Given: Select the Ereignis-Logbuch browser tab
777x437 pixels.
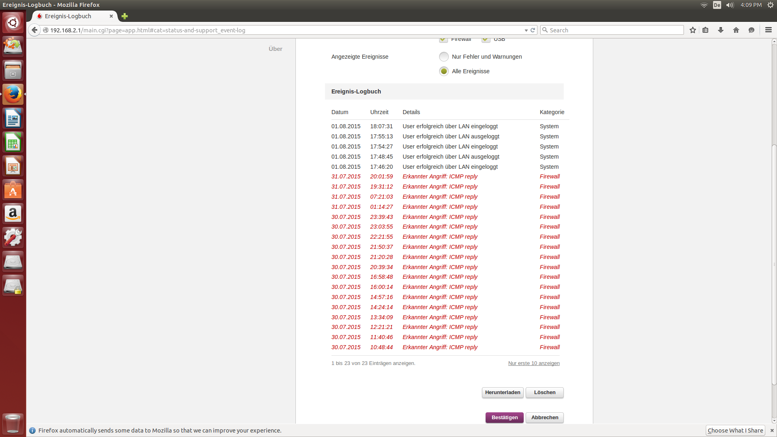Looking at the screenshot, I should click(x=68, y=16).
